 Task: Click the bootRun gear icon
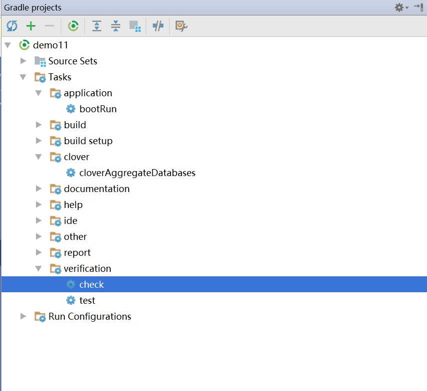71,109
